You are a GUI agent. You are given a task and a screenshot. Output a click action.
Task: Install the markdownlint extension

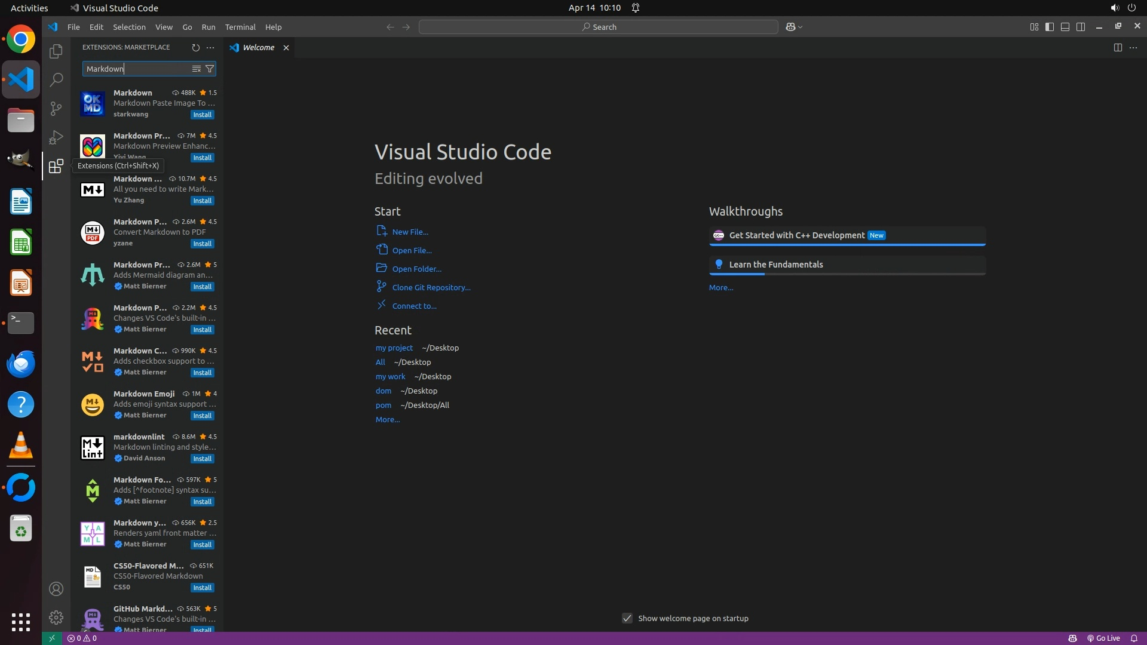[202, 459]
